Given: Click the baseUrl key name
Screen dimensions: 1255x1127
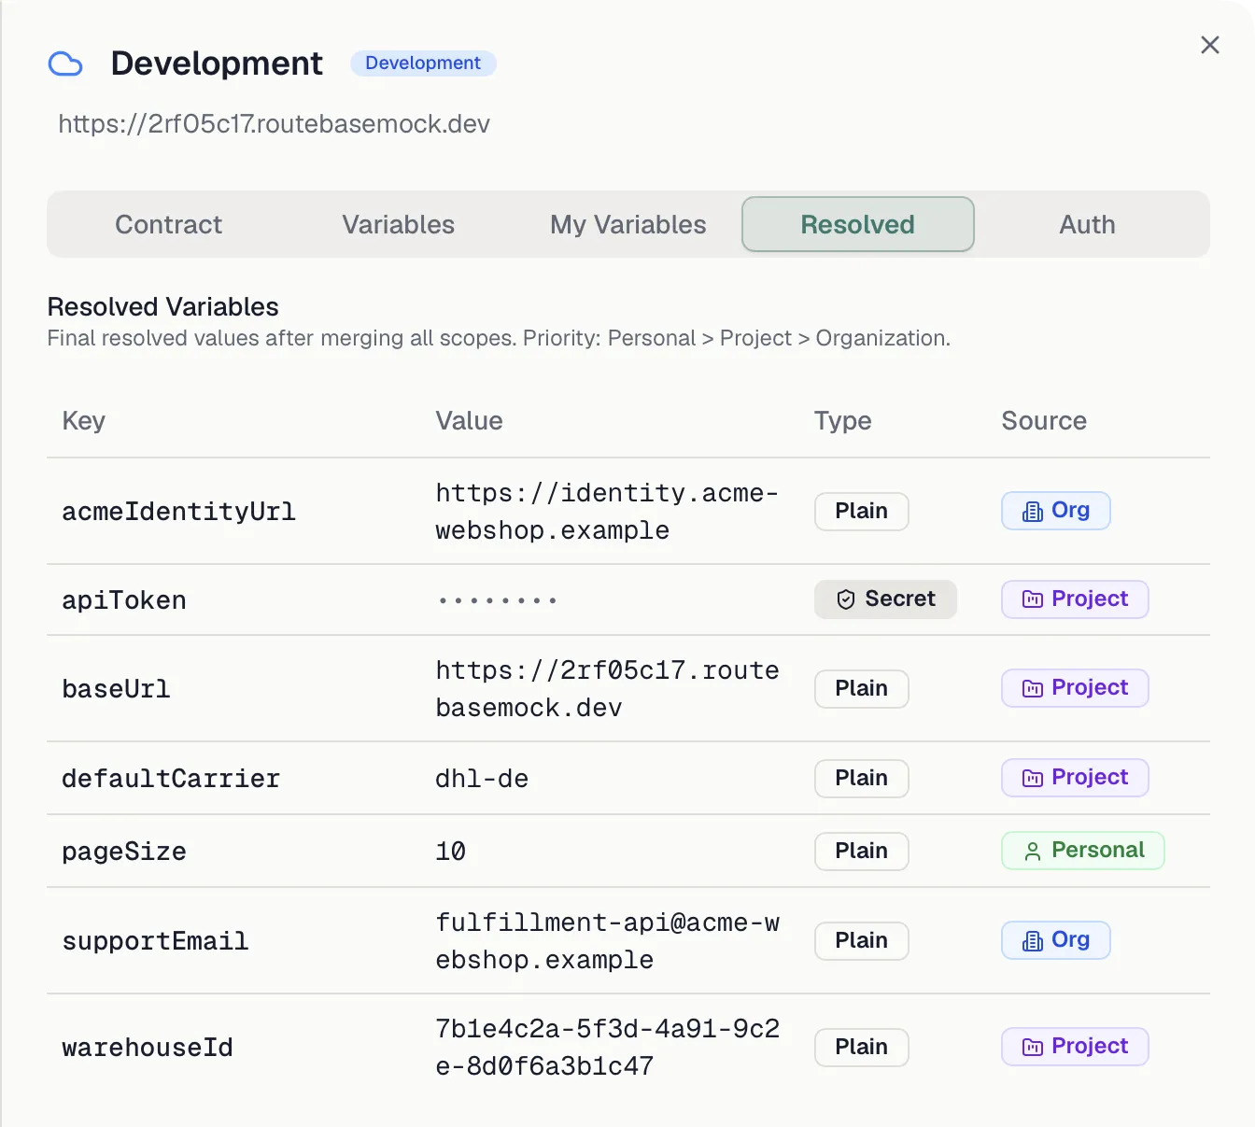Looking at the screenshot, I should [x=116, y=689].
